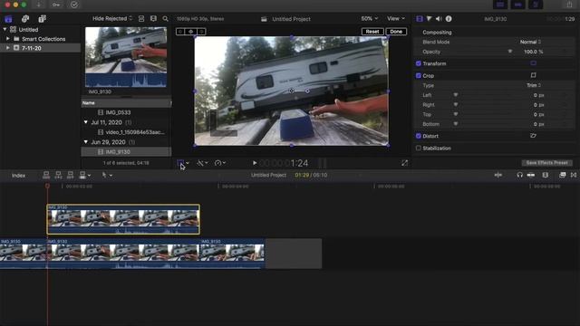
Task: Open the Color inspector tab icon
Action: tap(429, 19)
